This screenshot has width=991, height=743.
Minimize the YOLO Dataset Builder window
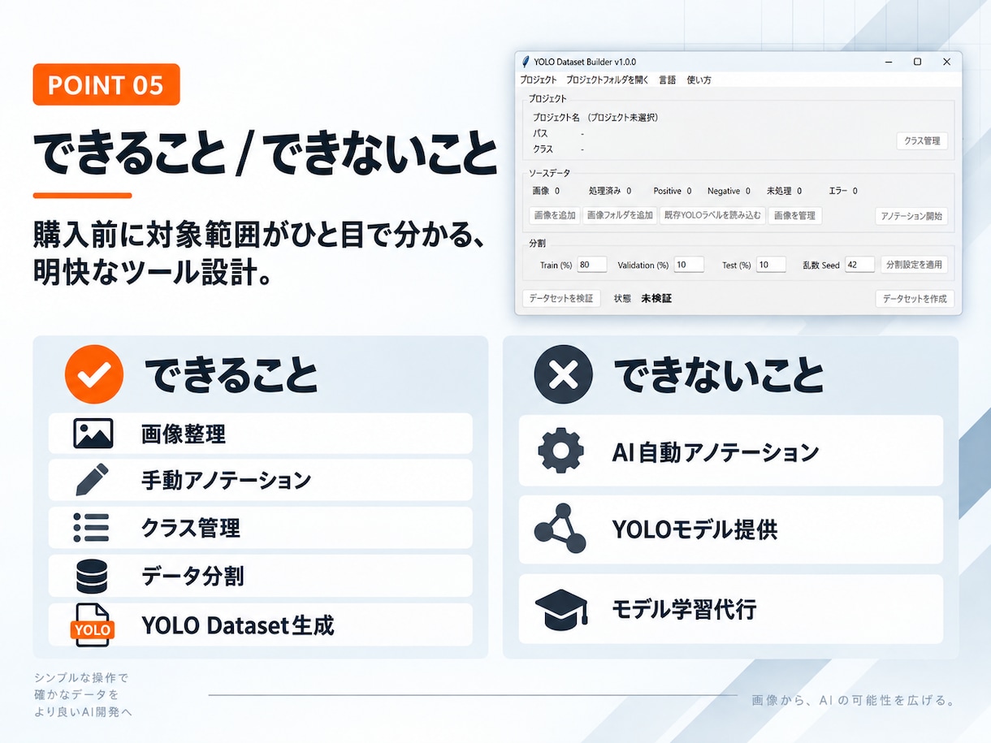tap(889, 62)
